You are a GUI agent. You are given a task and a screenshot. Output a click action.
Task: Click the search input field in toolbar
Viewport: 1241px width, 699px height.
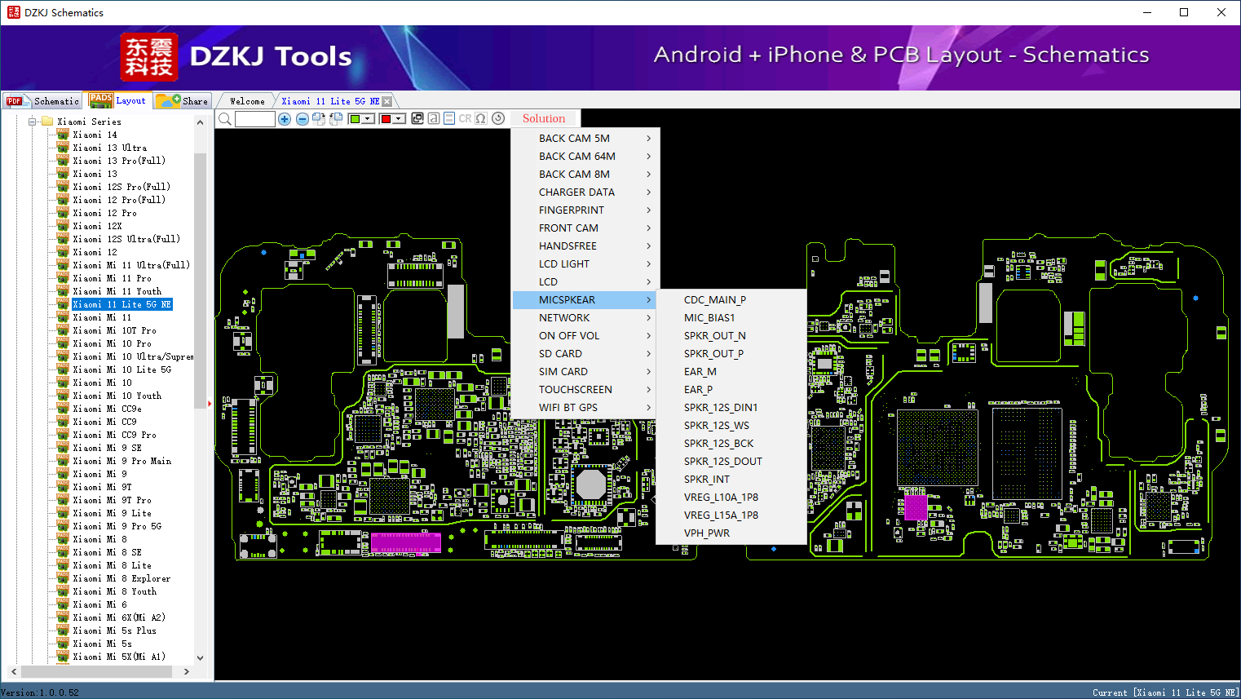255,119
